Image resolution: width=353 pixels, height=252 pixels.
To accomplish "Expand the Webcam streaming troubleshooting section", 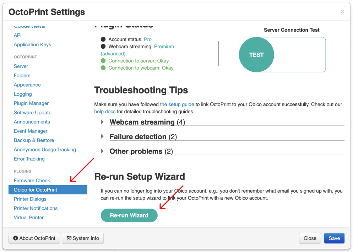I will (x=142, y=122).
